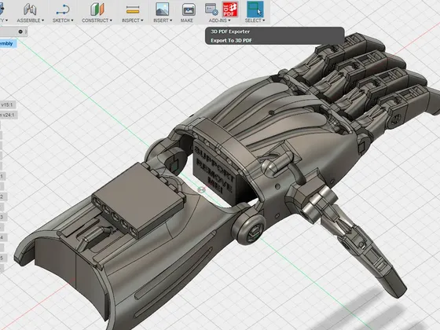440x330 pixels.
Task: Click the Insert image icon
Action: pyautogui.click(x=163, y=9)
